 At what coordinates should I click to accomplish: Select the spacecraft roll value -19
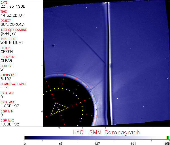[x=5, y=88]
